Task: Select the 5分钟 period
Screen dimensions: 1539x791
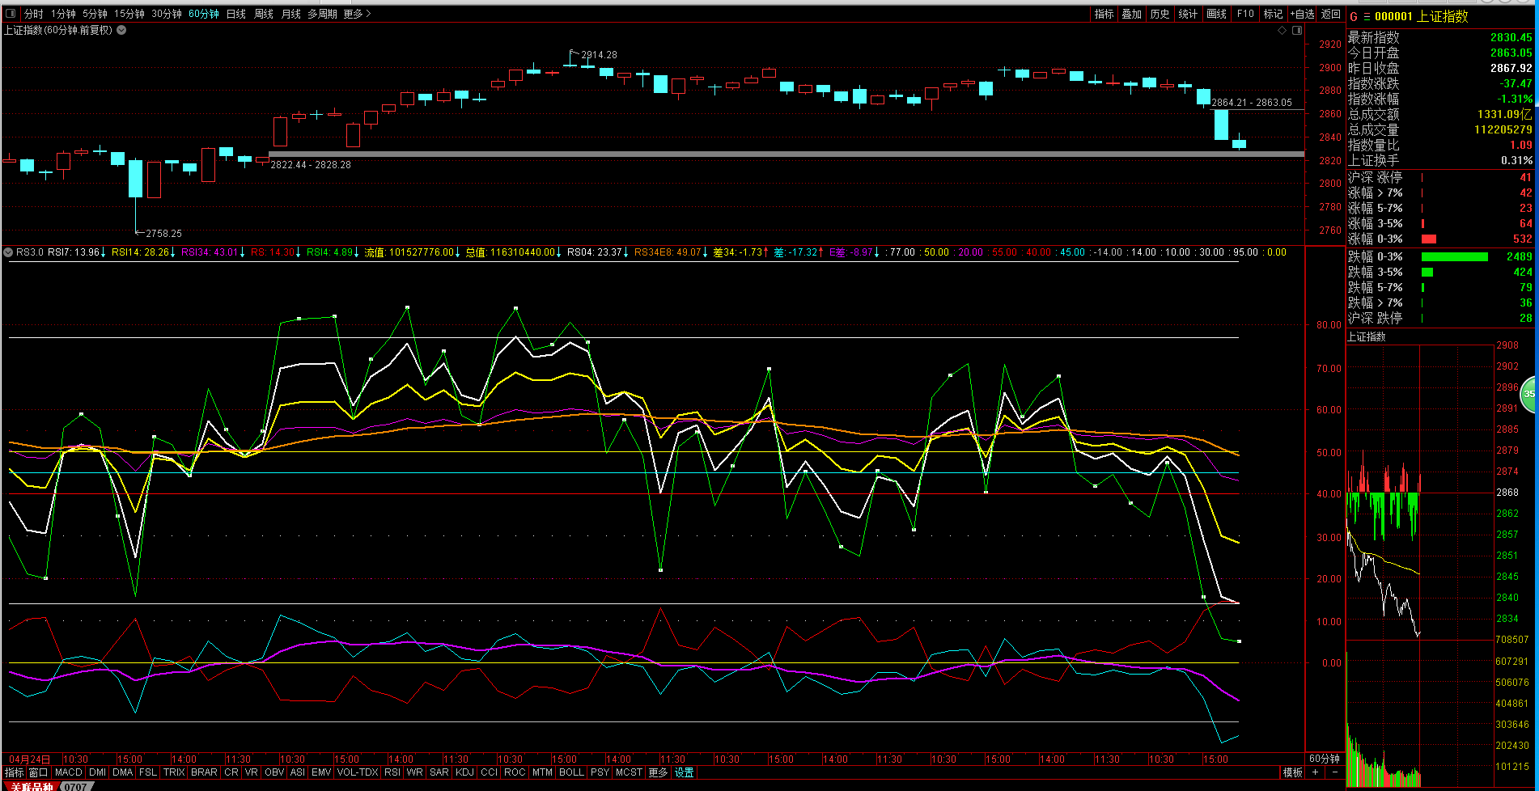Action: (95, 14)
